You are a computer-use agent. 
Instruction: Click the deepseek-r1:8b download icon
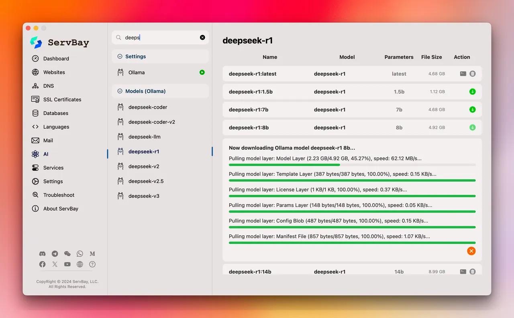[x=473, y=128]
